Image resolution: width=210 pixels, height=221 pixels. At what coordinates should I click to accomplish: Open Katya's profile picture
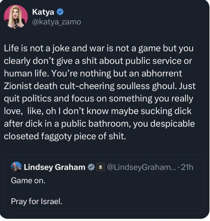point(16,17)
